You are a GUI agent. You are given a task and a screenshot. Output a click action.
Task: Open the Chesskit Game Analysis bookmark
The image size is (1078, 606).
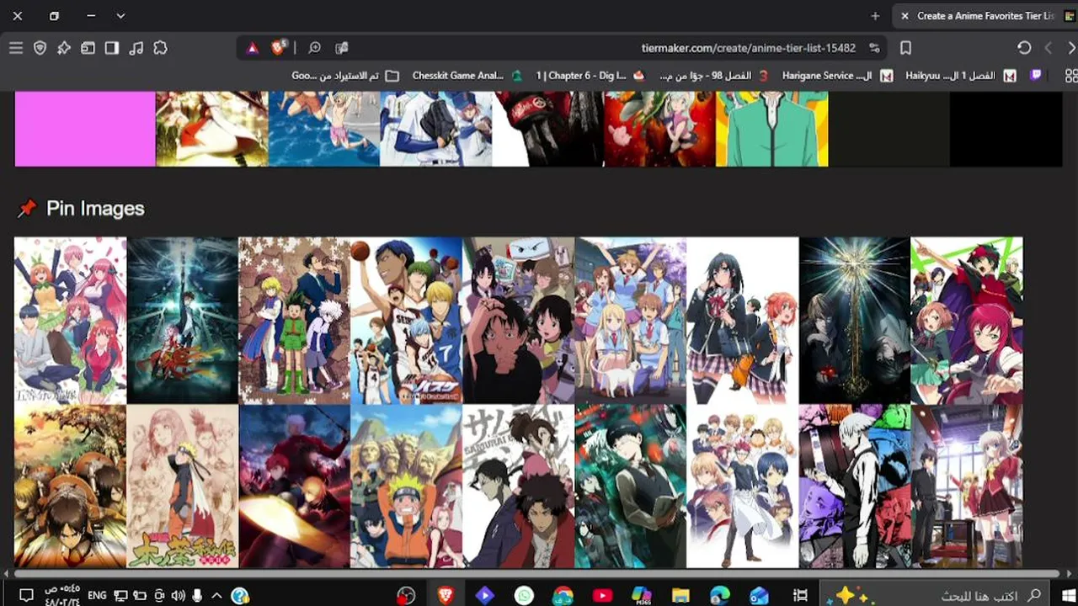point(466,76)
